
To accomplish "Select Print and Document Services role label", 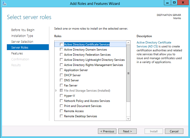I will coord(83,106).
